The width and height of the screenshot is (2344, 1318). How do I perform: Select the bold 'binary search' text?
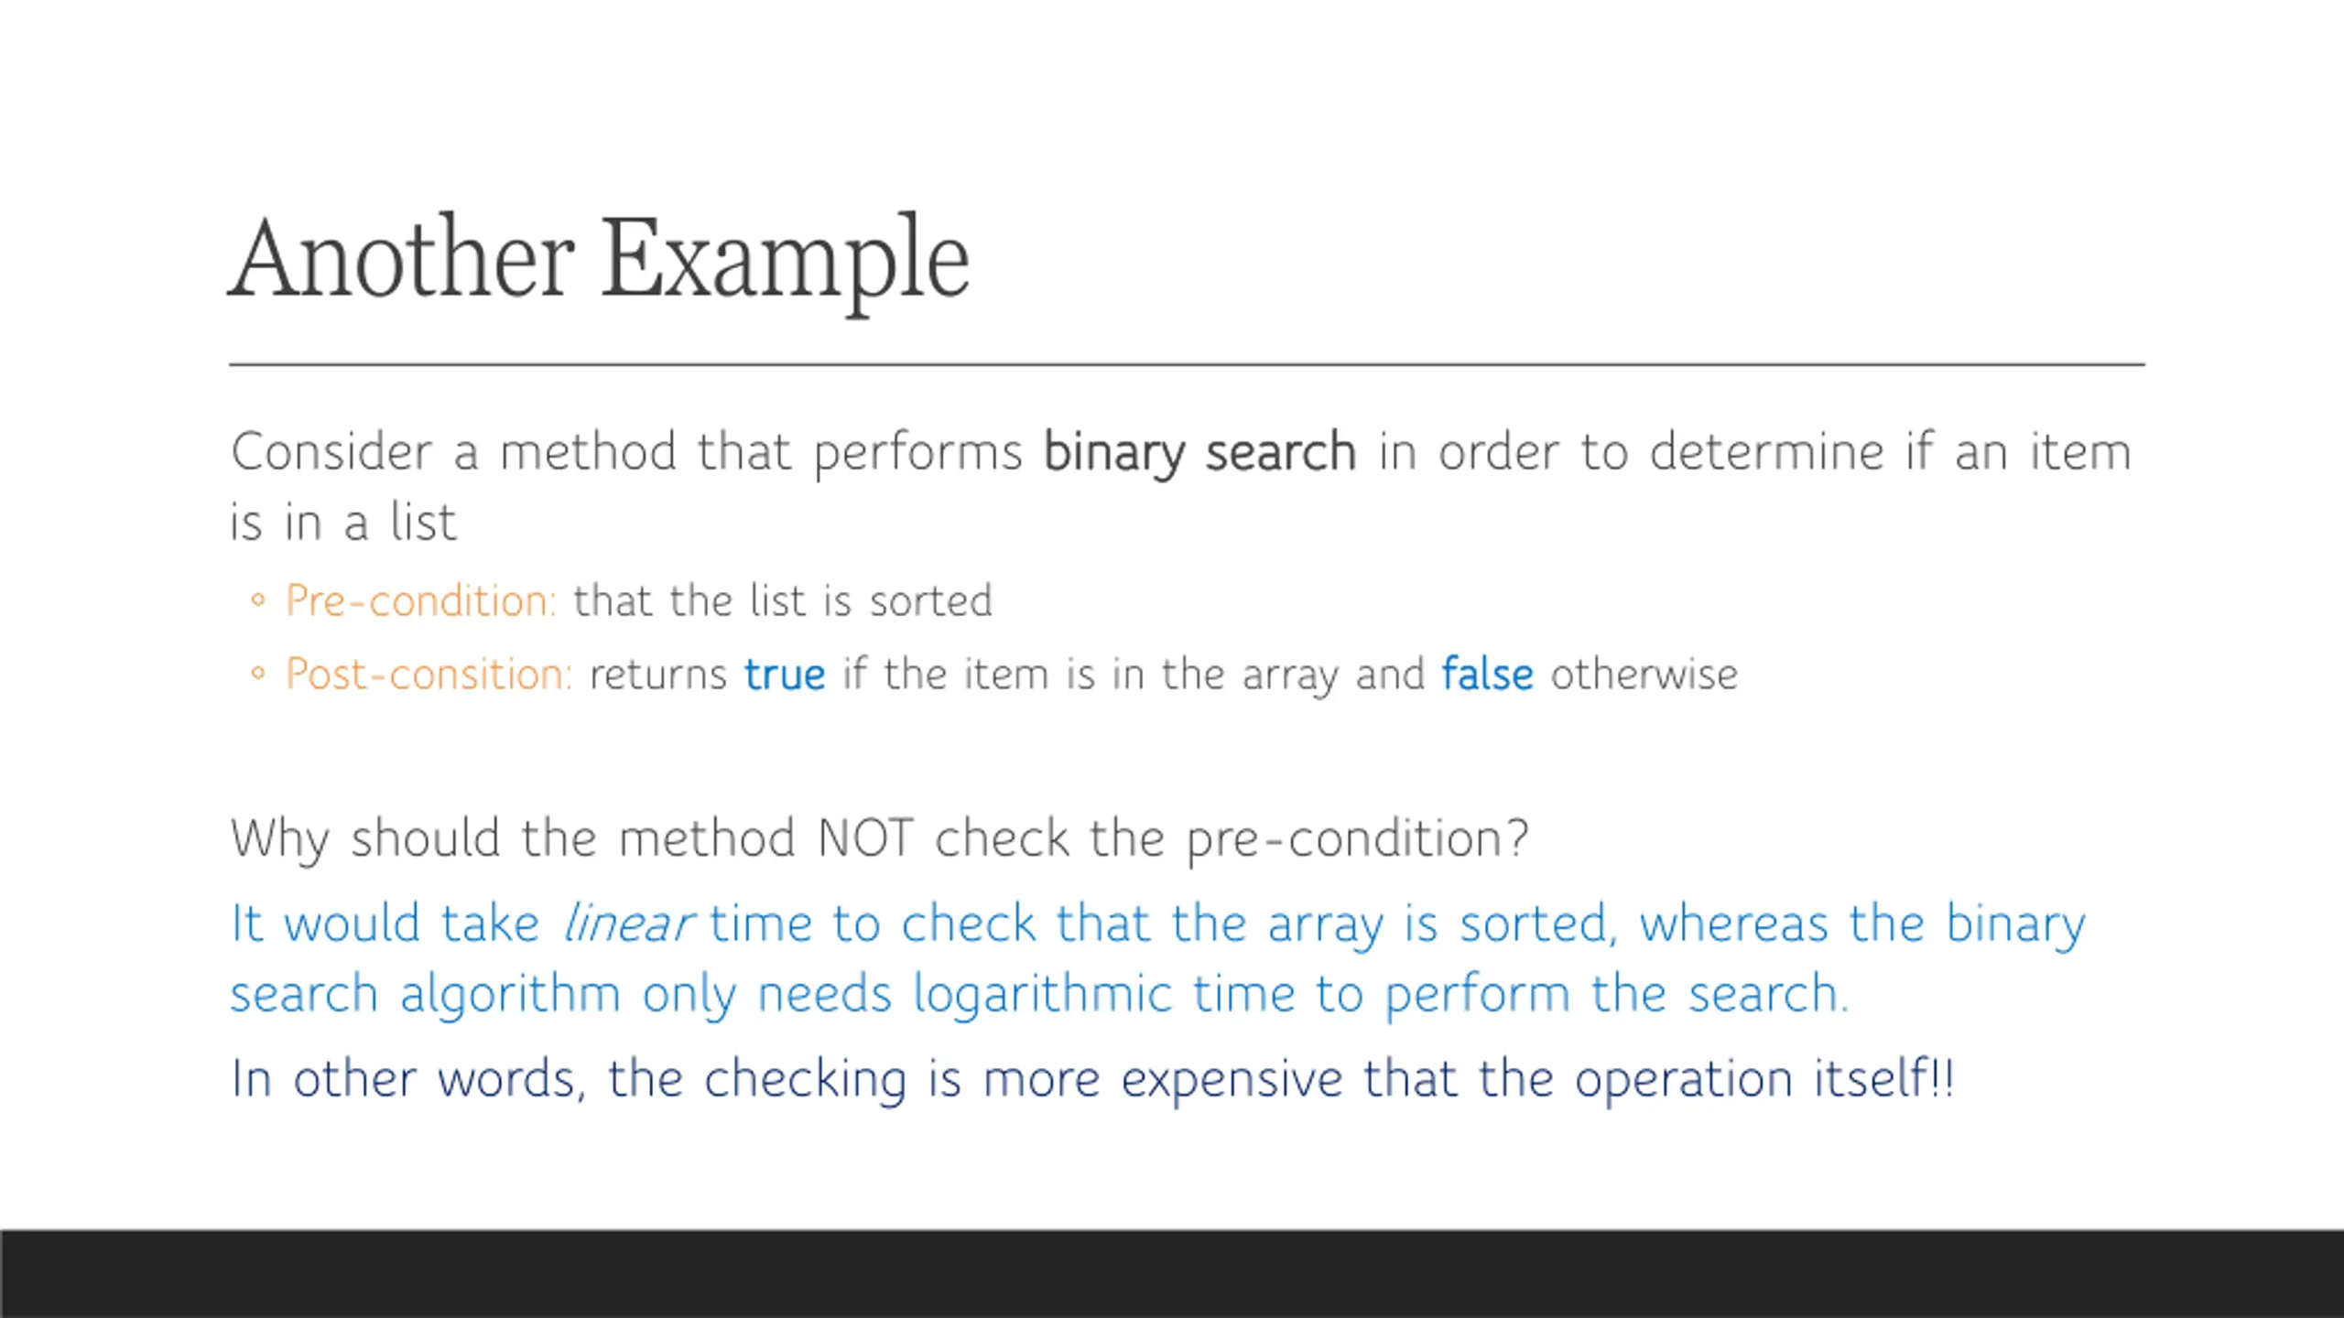click(1199, 453)
